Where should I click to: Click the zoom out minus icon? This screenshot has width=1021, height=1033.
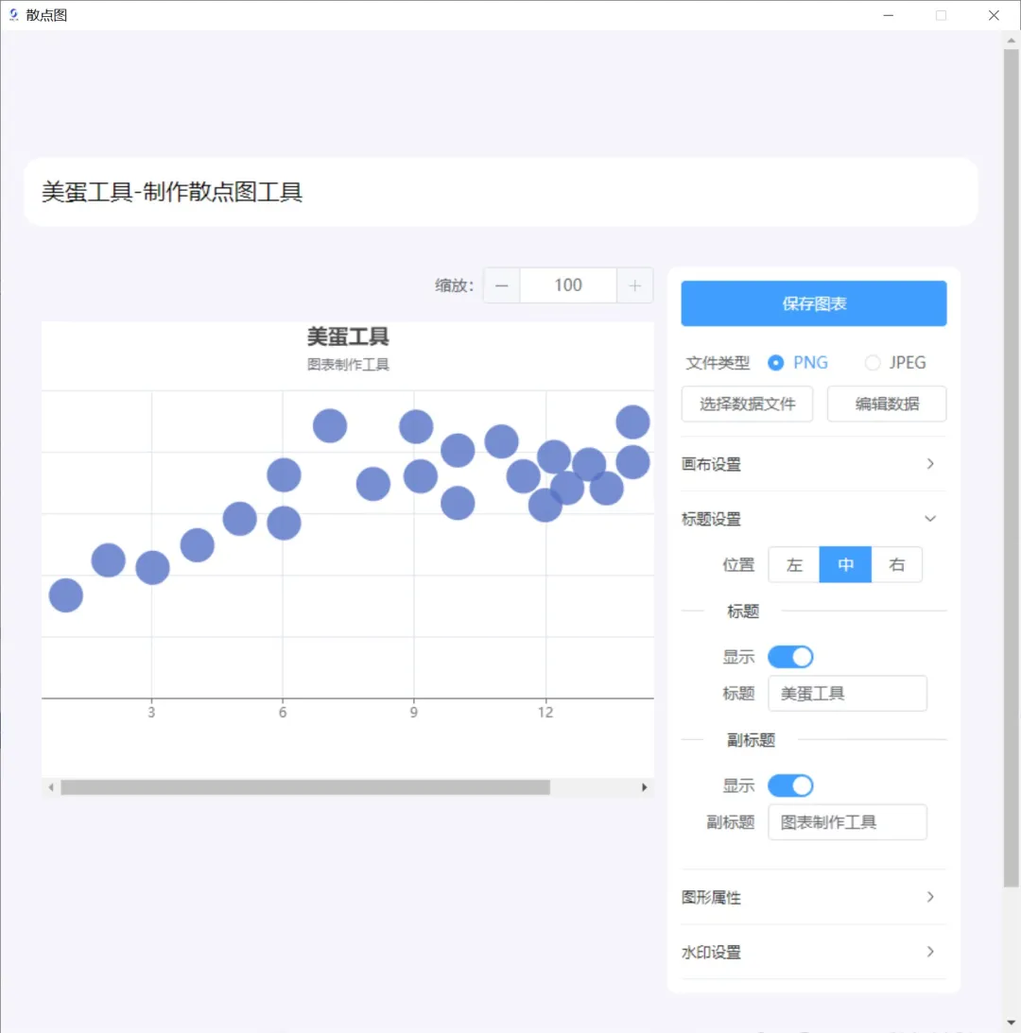click(x=501, y=284)
